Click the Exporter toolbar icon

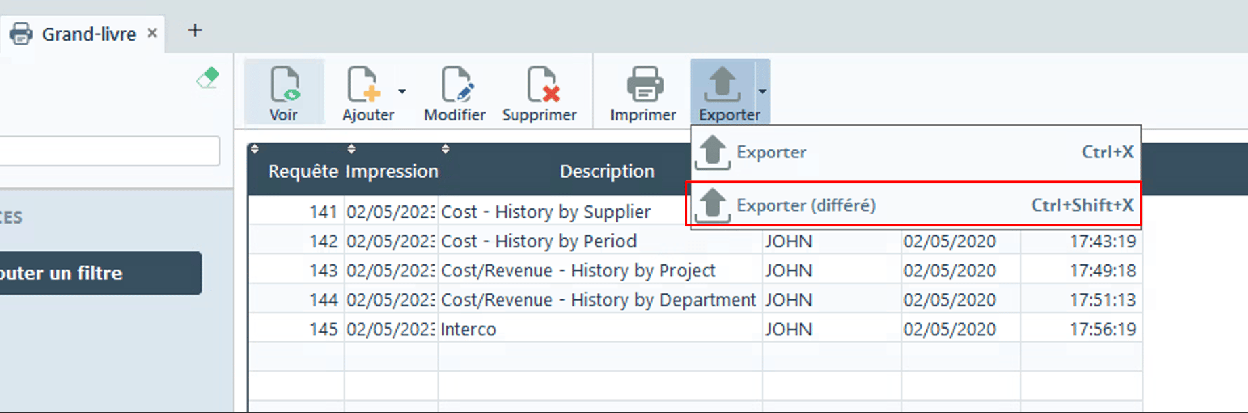tap(723, 85)
